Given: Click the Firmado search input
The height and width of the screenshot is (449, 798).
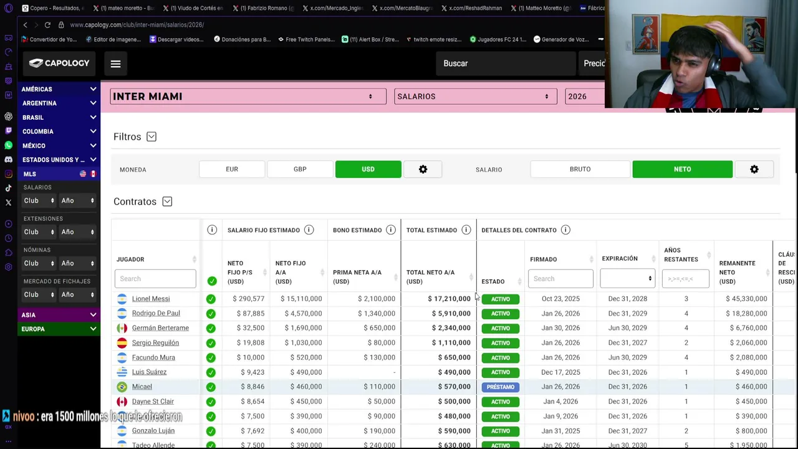Looking at the screenshot, I should (x=560, y=279).
